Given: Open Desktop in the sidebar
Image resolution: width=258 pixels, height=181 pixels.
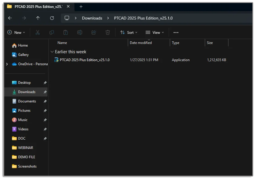Looking at the screenshot, I should pyautogui.click(x=21, y=83).
